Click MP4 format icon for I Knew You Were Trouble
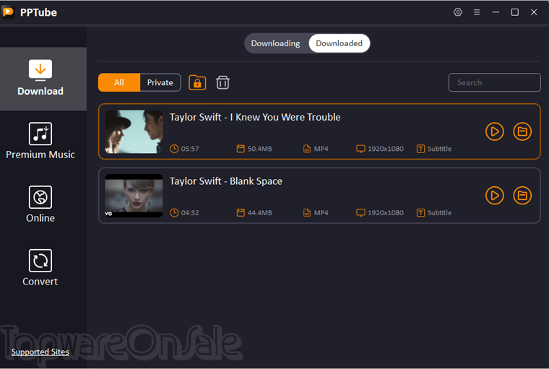Image resolution: width=549 pixels, height=369 pixels. coord(307,149)
